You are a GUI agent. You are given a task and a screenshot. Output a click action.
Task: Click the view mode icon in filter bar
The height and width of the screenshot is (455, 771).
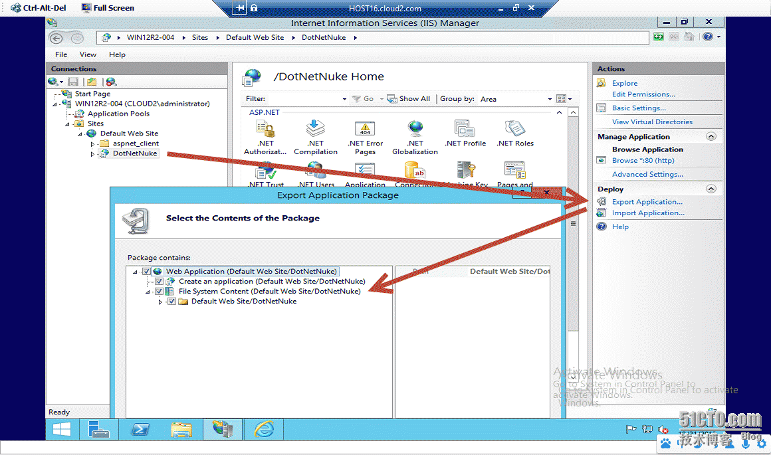click(x=561, y=99)
